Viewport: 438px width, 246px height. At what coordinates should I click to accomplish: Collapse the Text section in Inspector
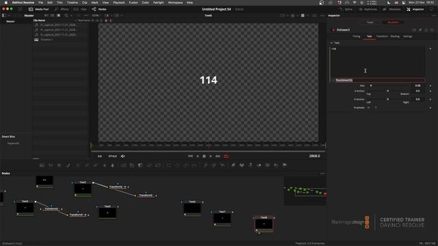(331, 43)
